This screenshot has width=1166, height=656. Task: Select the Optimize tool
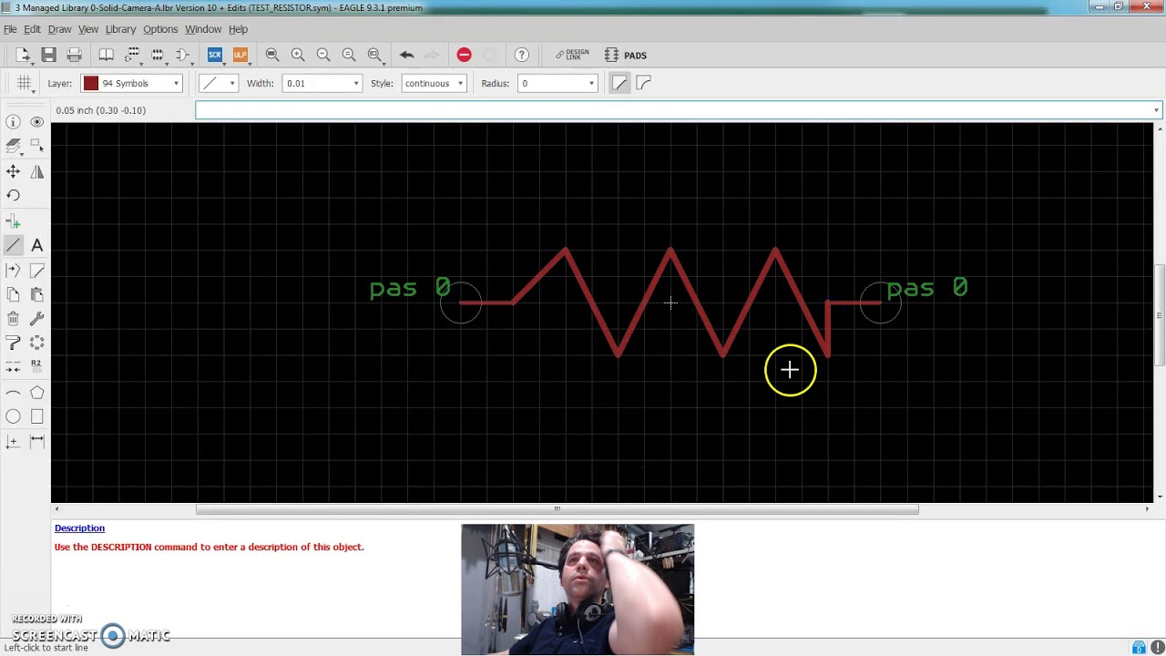pyautogui.click(x=13, y=366)
